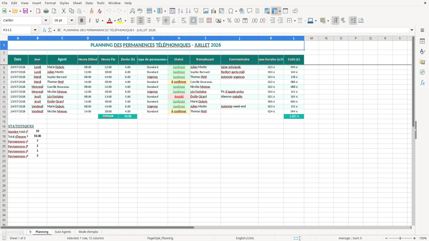The width and height of the screenshot is (429, 241).
Task: Switch to Mode d'emploi sheet tab
Action: pyautogui.click(x=88, y=232)
